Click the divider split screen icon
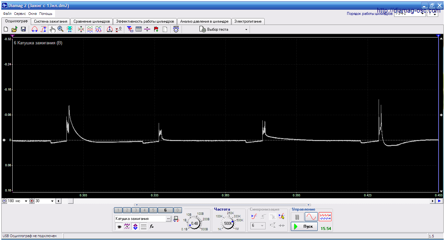 147,29
